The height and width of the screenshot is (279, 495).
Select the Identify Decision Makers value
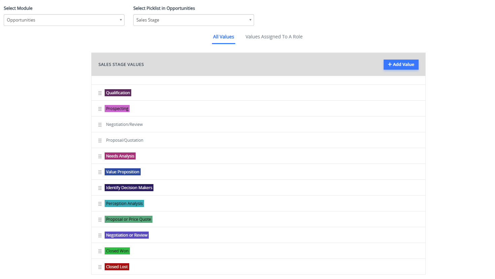click(x=129, y=188)
